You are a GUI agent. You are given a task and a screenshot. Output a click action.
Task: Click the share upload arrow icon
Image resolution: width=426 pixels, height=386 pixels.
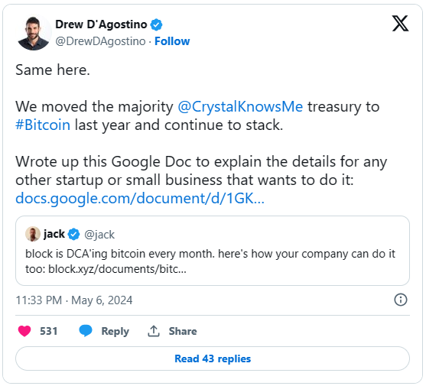[154, 331]
